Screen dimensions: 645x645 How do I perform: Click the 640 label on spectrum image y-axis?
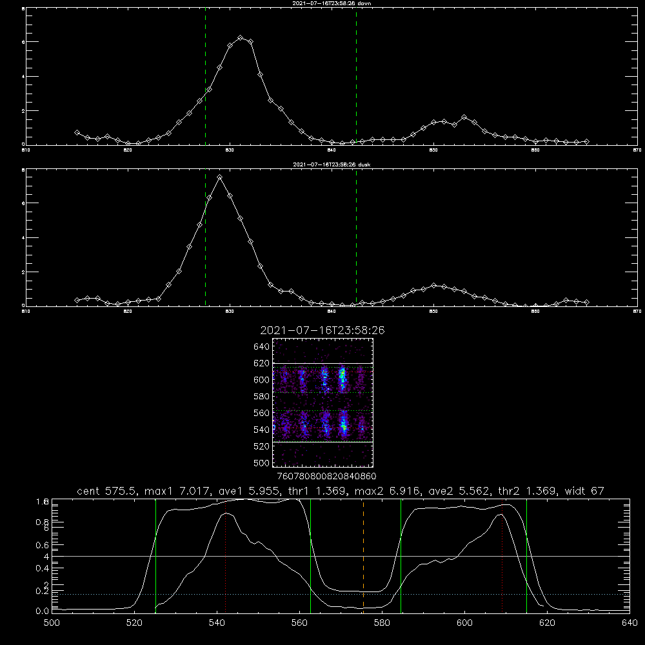pos(262,347)
